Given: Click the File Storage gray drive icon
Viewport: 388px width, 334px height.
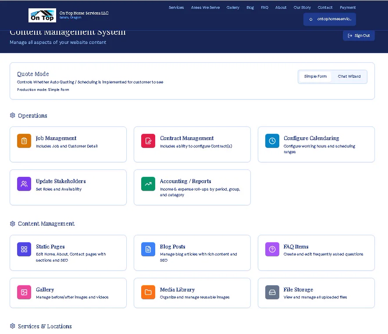Looking at the screenshot, I should [272, 292].
